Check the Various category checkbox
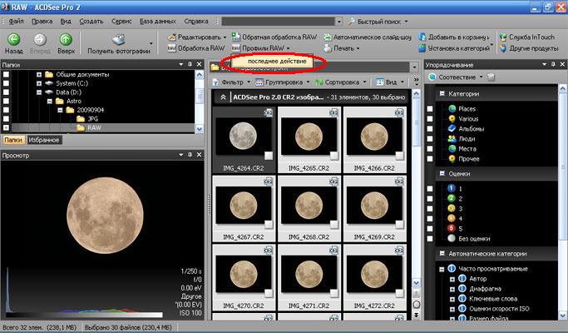This screenshot has height=333, width=568. (430, 118)
